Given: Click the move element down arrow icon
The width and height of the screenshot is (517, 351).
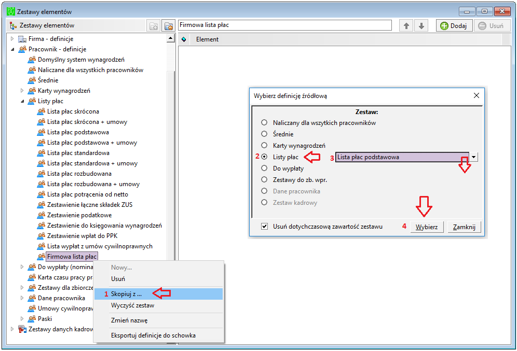Looking at the screenshot, I should click(x=421, y=26).
